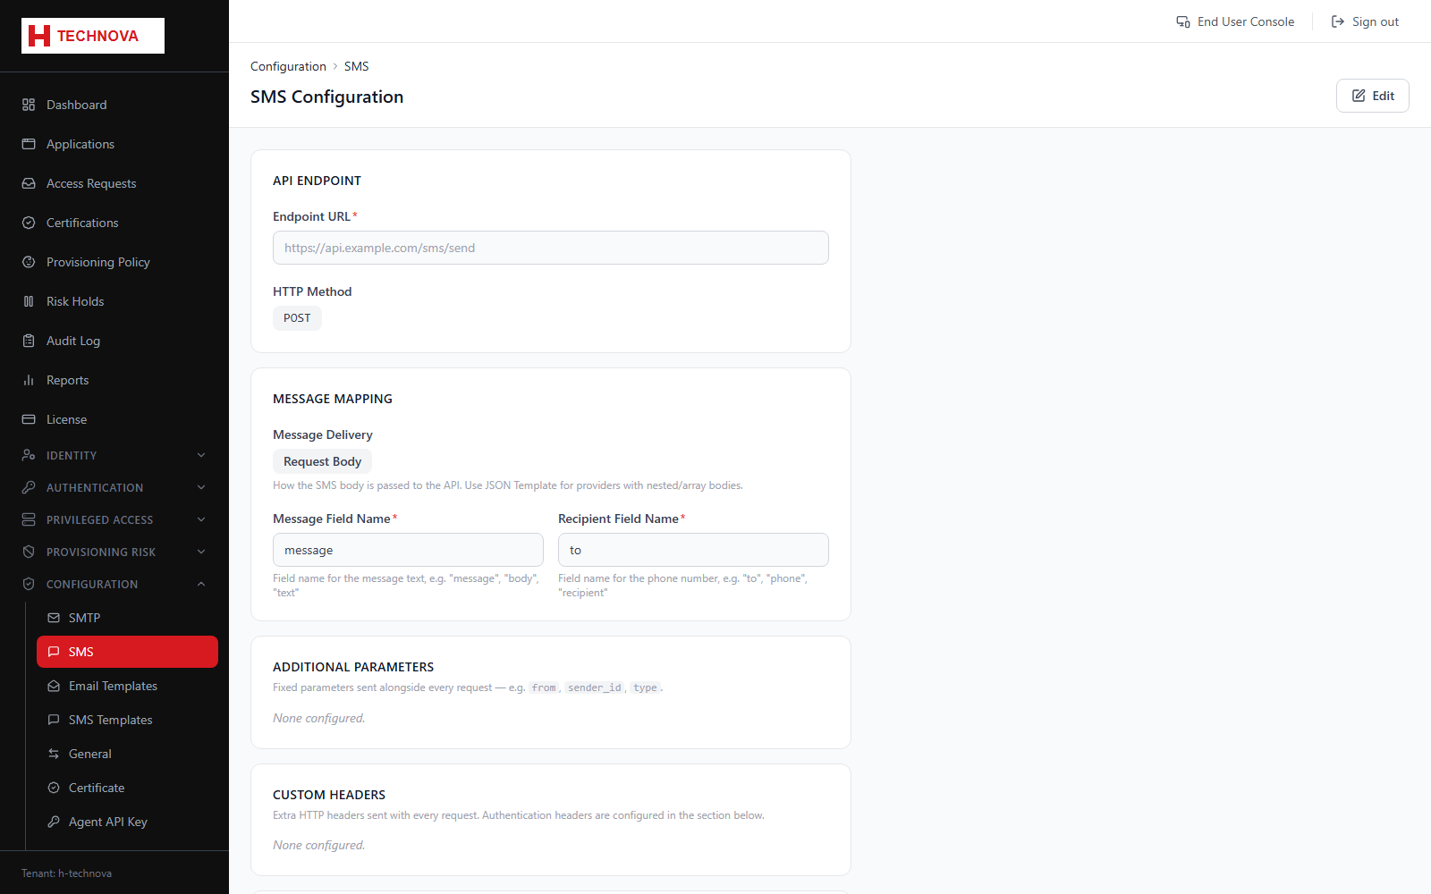Click the Applications window icon
The height and width of the screenshot is (894, 1431).
29,144
